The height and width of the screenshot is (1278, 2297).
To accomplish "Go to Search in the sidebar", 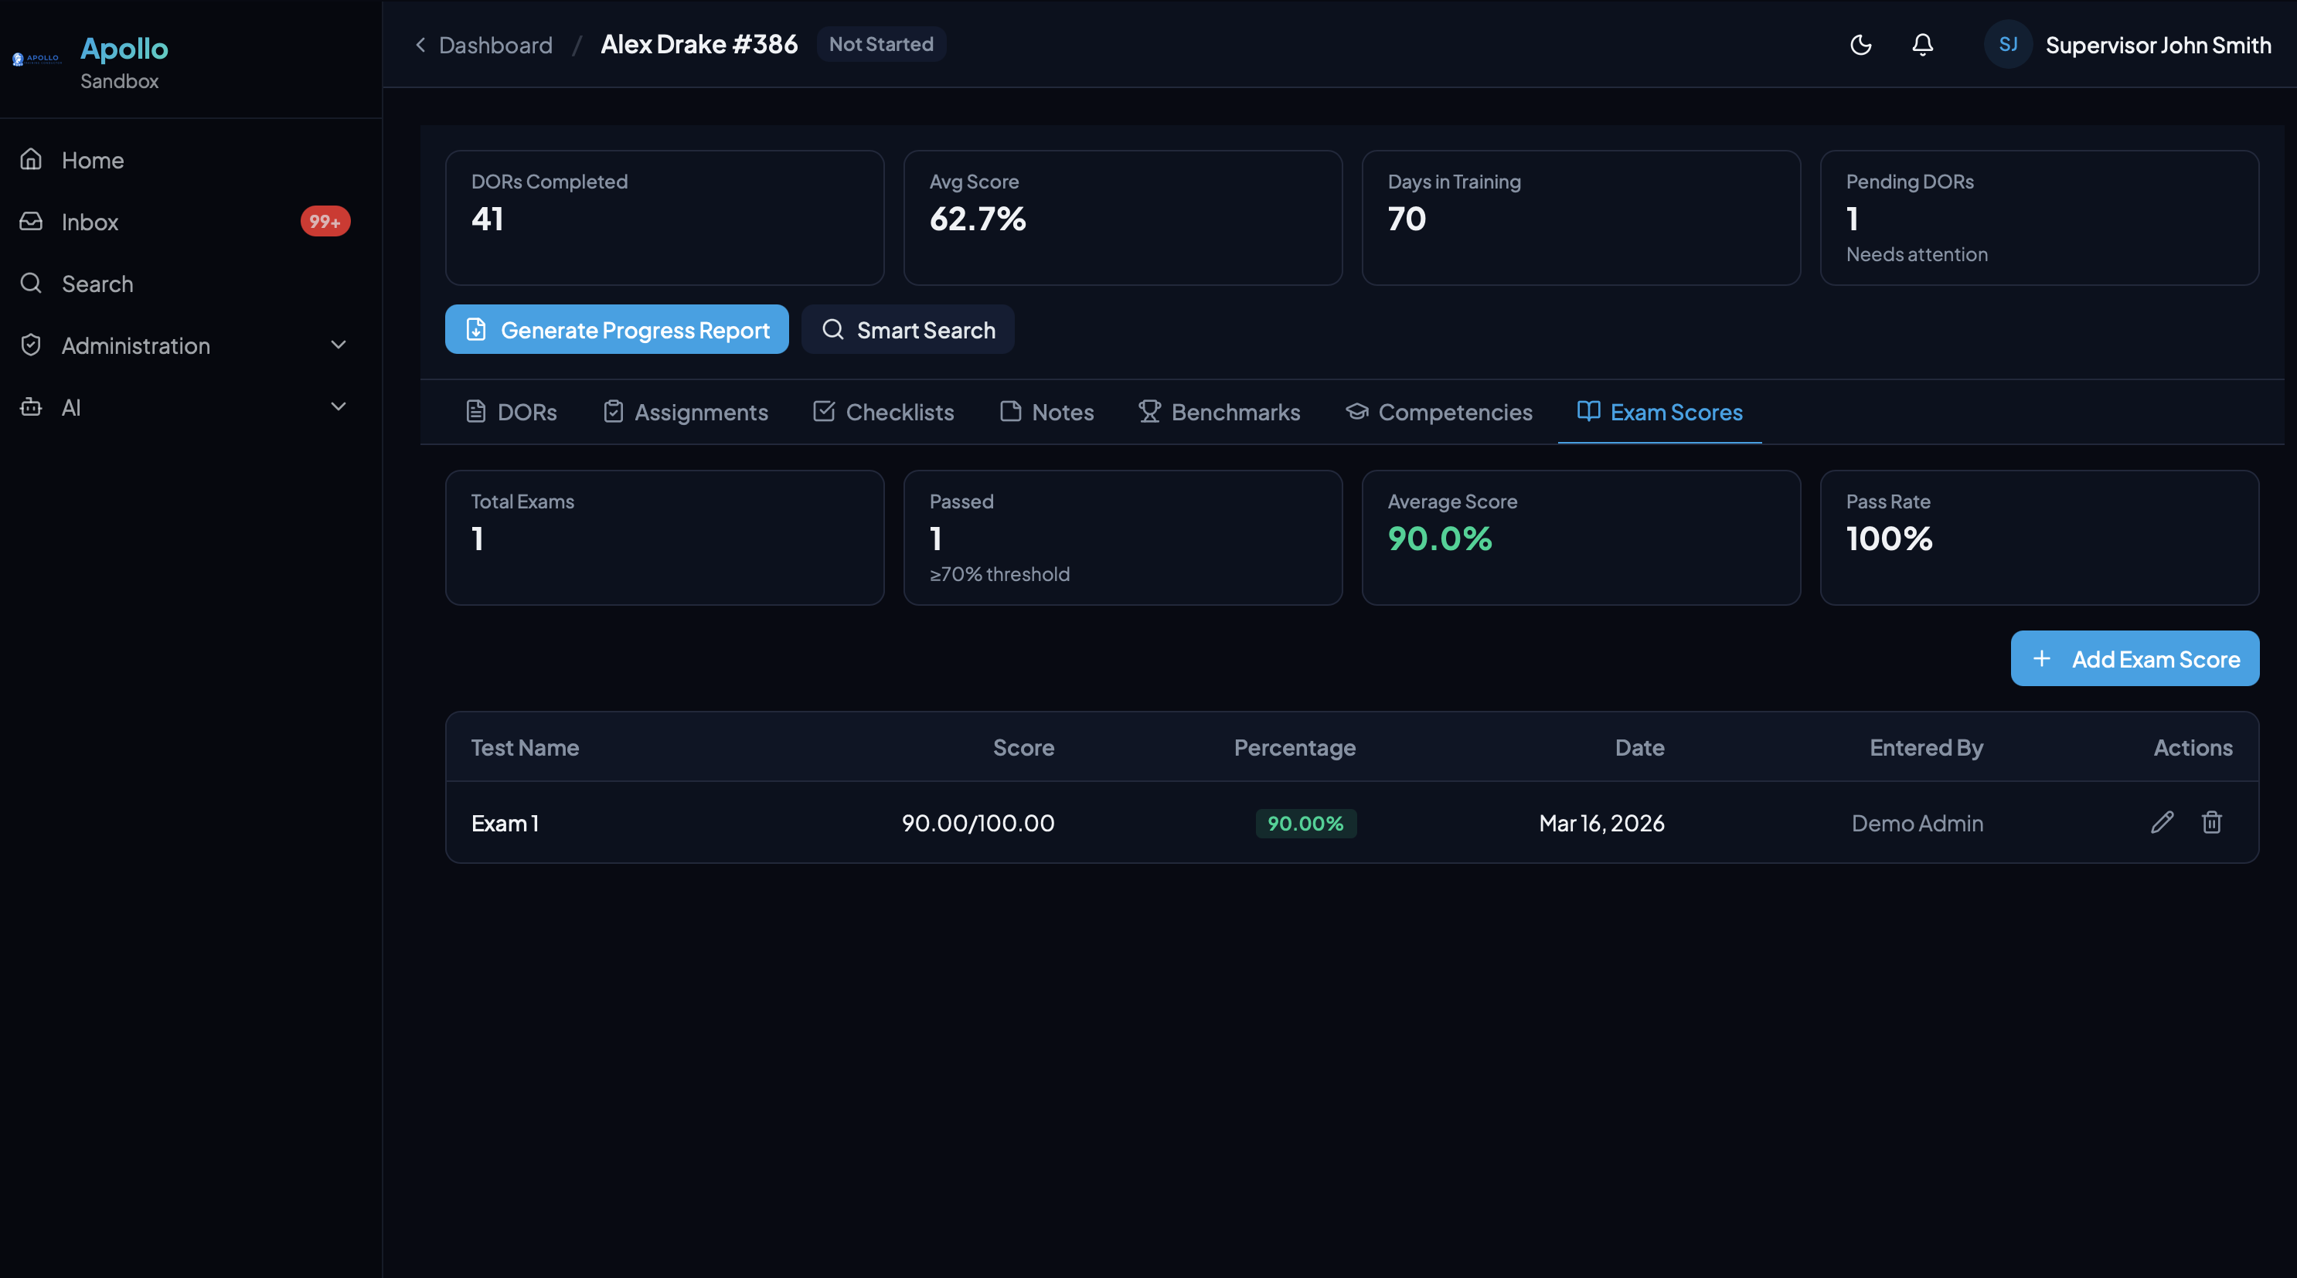I will click(97, 284).
